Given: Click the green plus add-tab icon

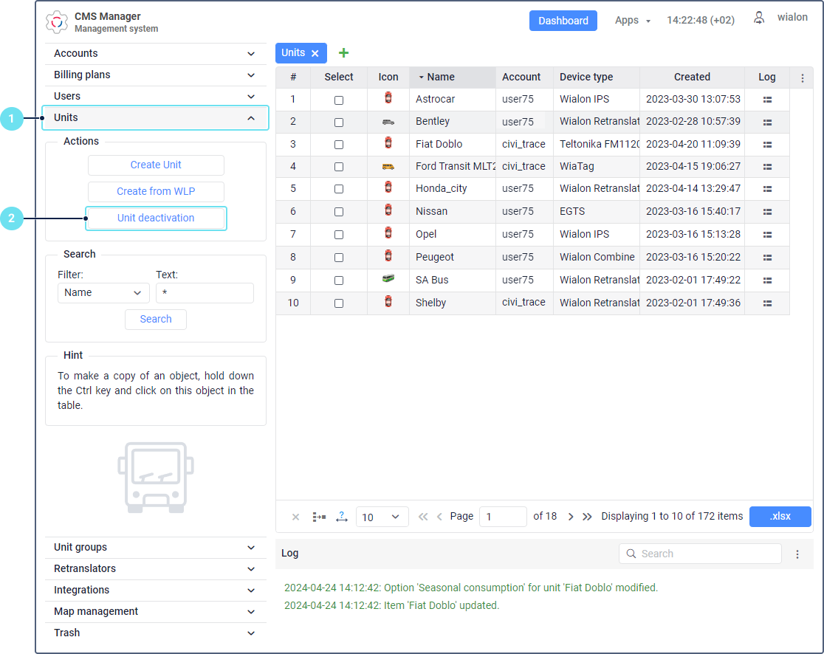Looking at the screenshot, I should (x=343, y=53).
